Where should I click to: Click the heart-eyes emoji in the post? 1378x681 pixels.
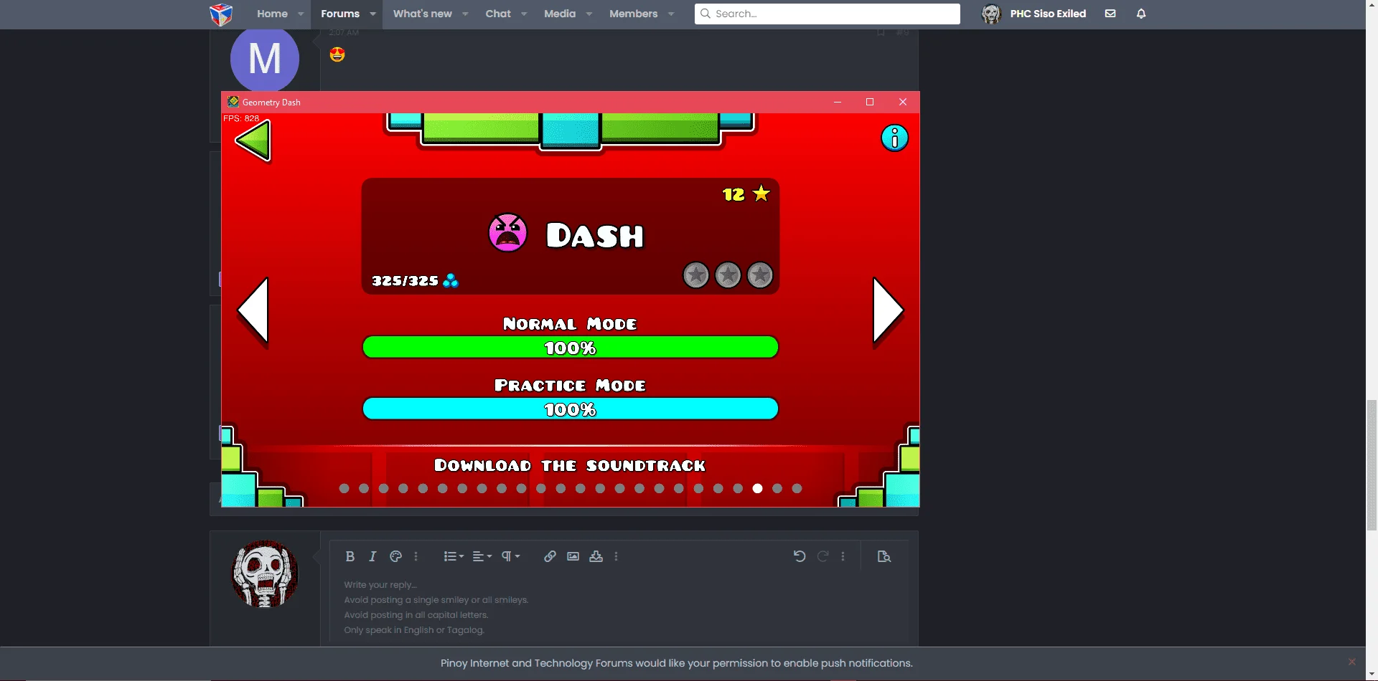tap(337, 54)
